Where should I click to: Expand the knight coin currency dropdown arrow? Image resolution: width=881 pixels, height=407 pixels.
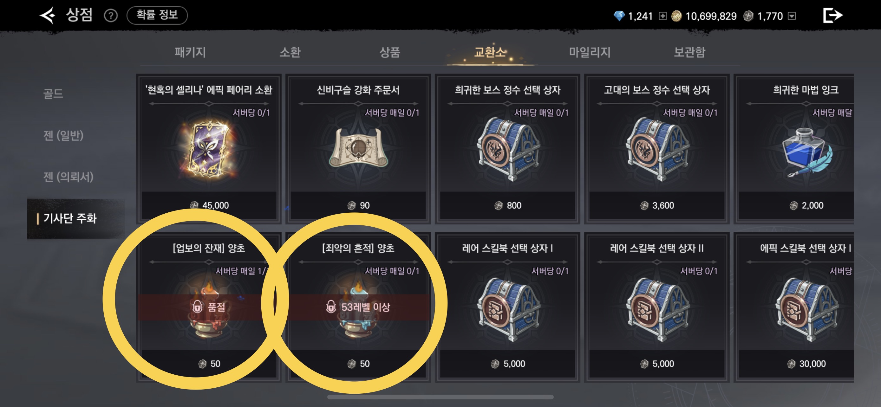click(792, 16)
